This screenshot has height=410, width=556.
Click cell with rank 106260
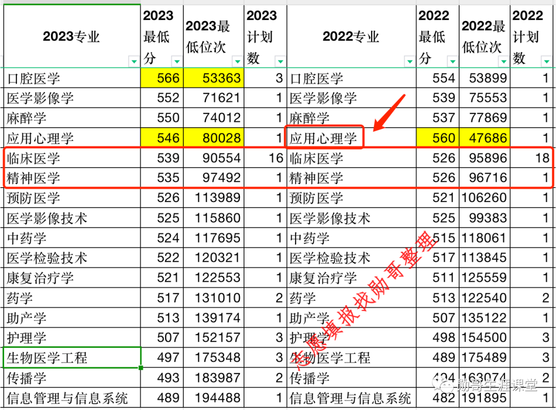[485, 198]
